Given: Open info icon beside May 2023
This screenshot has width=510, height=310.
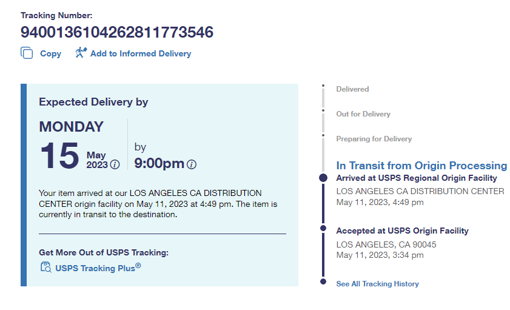Looking at the screenshot, I should tap(115, 164).
